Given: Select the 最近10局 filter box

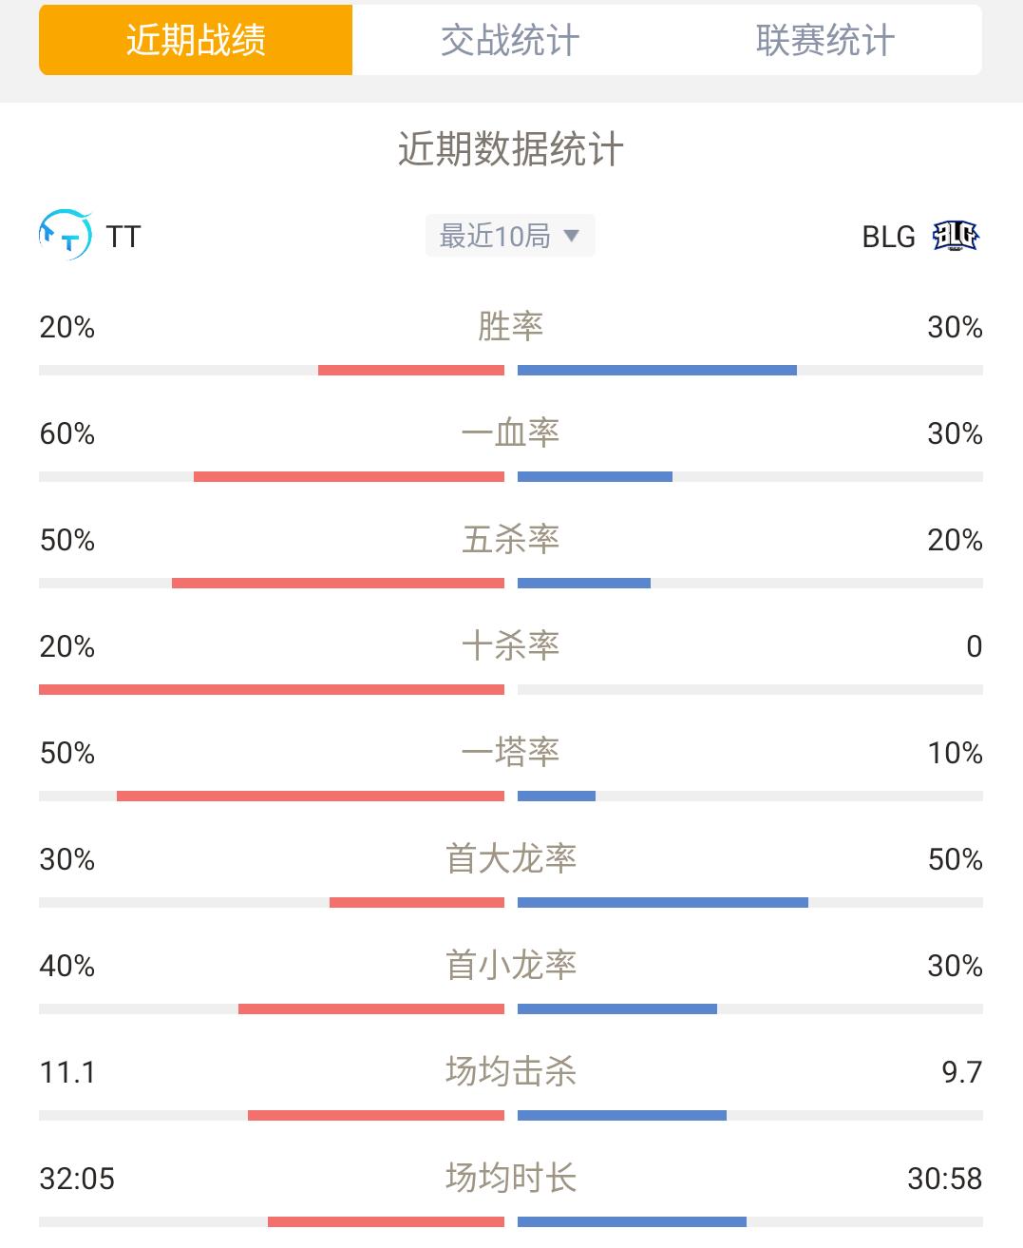Looking at the screenshot, I should pos(510,236).
